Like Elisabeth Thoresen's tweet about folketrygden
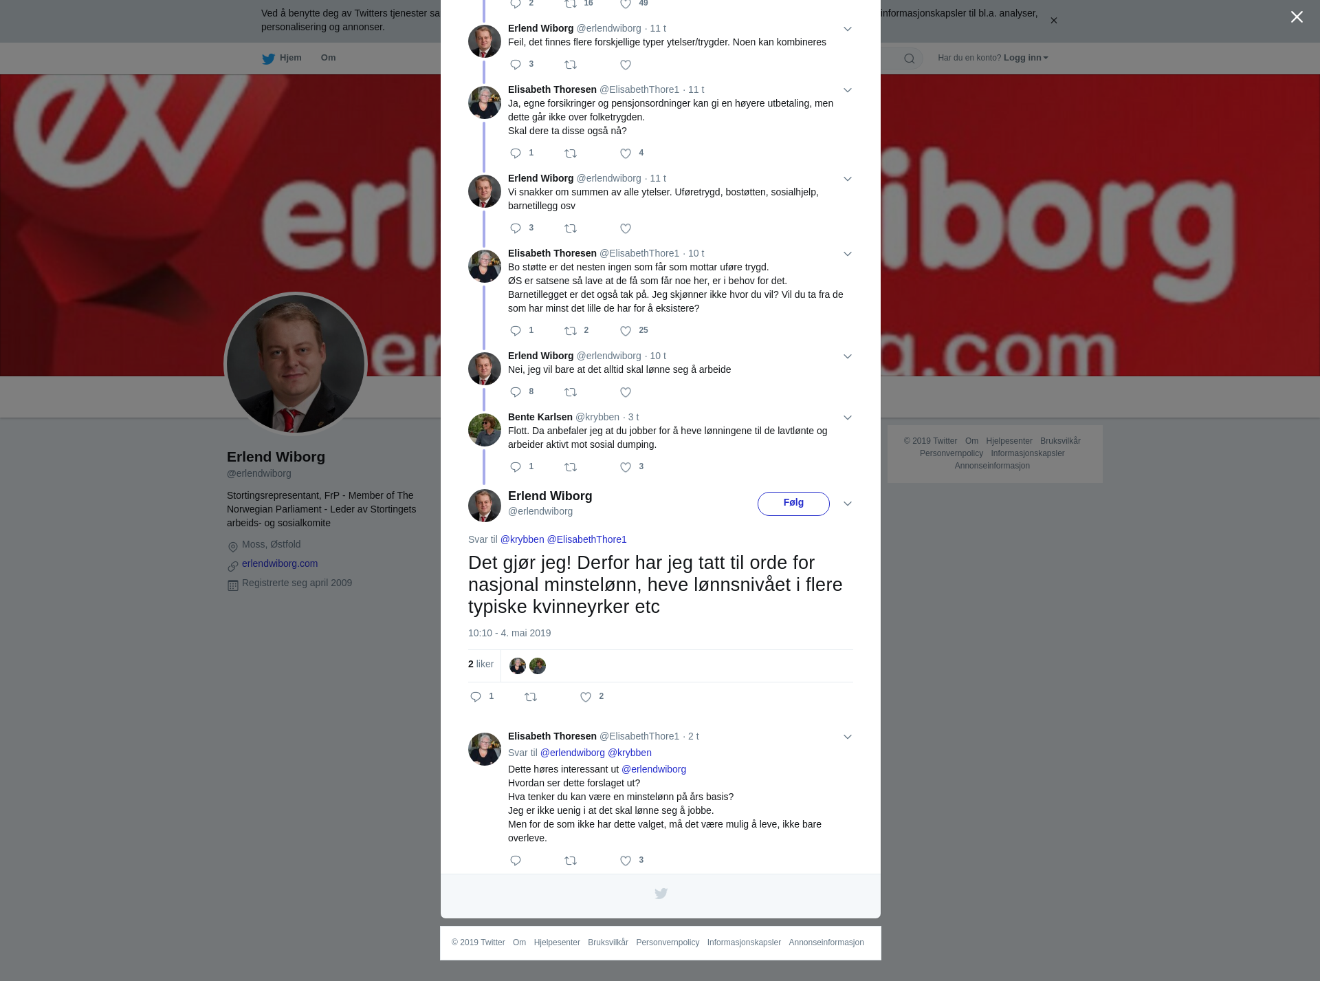1320x981 pixels. tap(625, 153)
